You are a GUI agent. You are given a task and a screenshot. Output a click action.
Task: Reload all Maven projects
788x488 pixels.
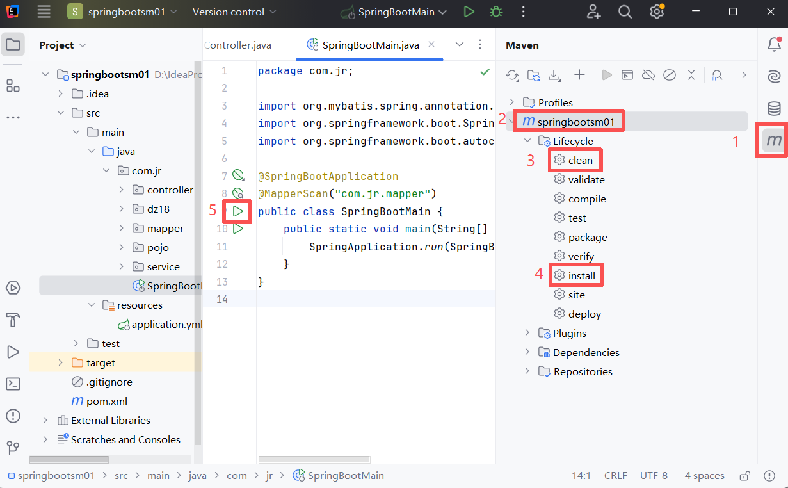coord(512,76)
